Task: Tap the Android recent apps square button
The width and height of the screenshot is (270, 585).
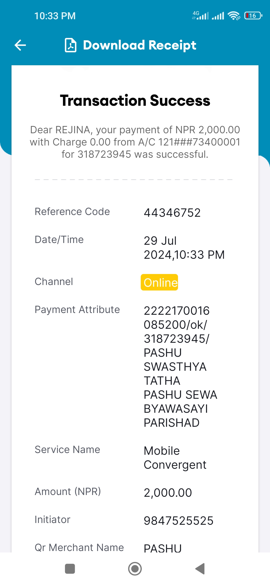Action: click(70, 569)
